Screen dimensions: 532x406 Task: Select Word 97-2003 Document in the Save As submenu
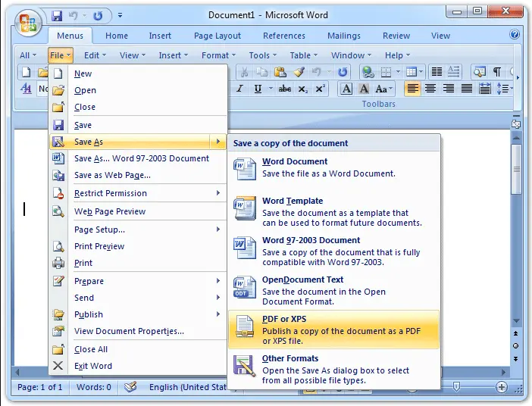[334, 251]
